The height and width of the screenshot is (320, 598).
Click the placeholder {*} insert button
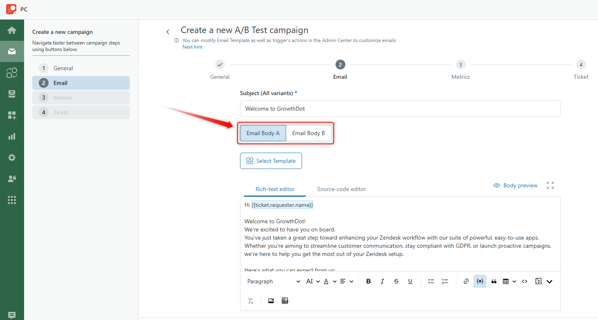(480, 281)
